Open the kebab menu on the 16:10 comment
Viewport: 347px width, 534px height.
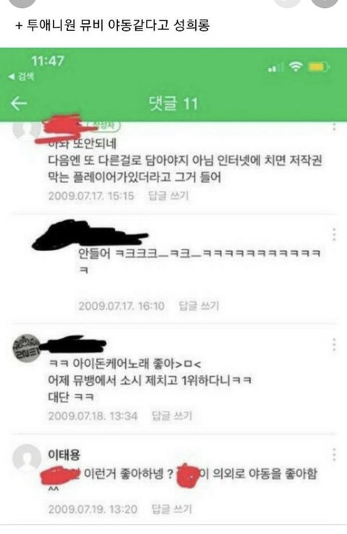click(335, 234)
